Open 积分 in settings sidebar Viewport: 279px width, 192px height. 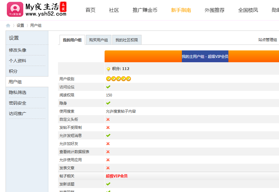13,71
